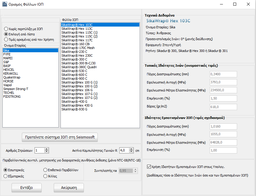Viewport: 256px width, 196px height.
Task: Click 'Προτείνετε σύστημα ΙΟΠ στη Seismosoft' button
Action: point(60,137)
